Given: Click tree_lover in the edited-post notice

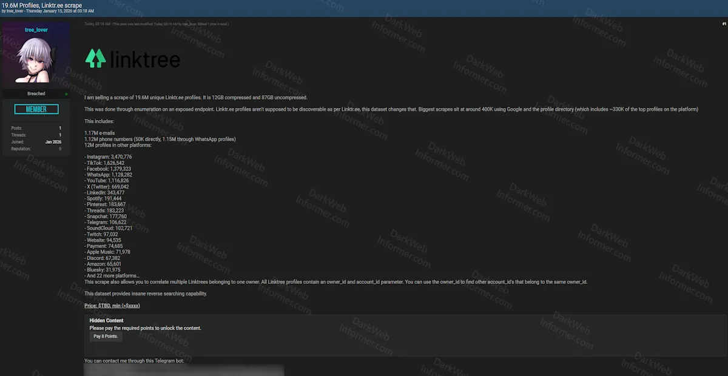Looking at the screenshot, I should click(x=186, y=24).
